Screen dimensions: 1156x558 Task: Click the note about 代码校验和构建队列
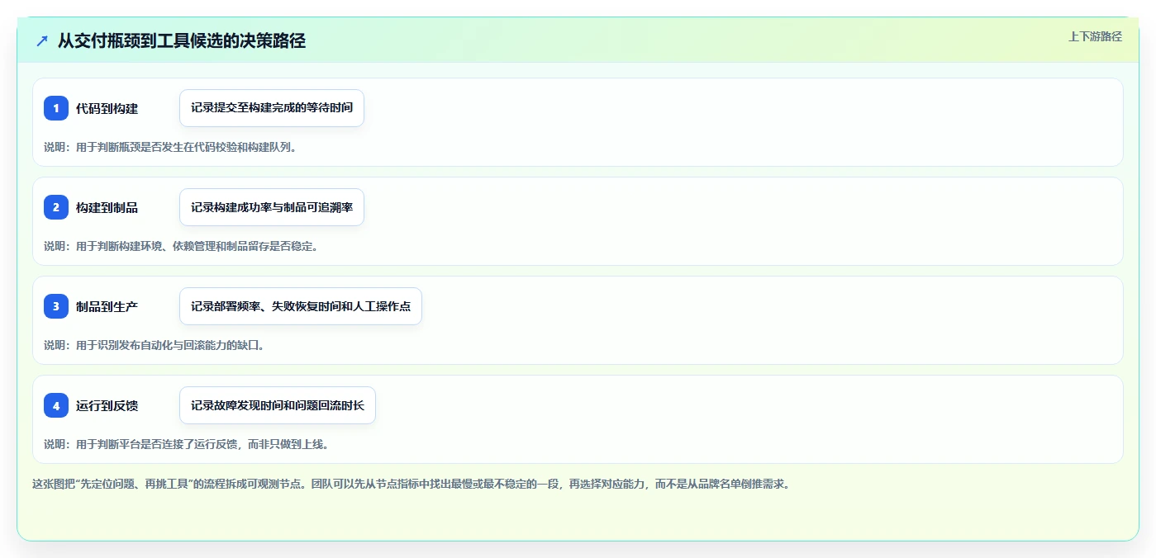coord(169,147)
